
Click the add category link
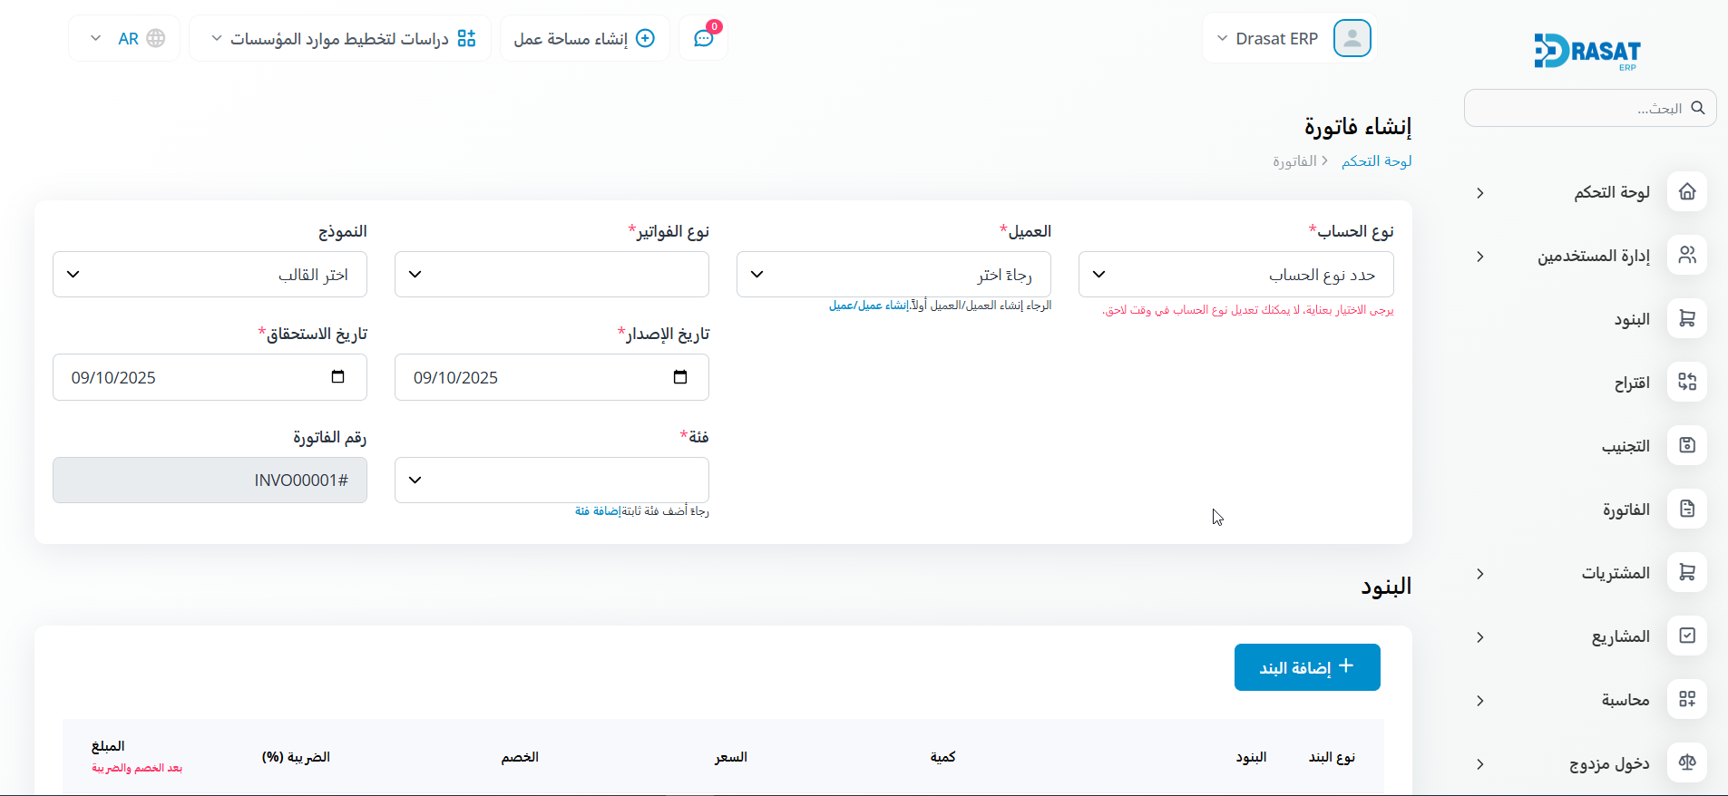[597, 511]
